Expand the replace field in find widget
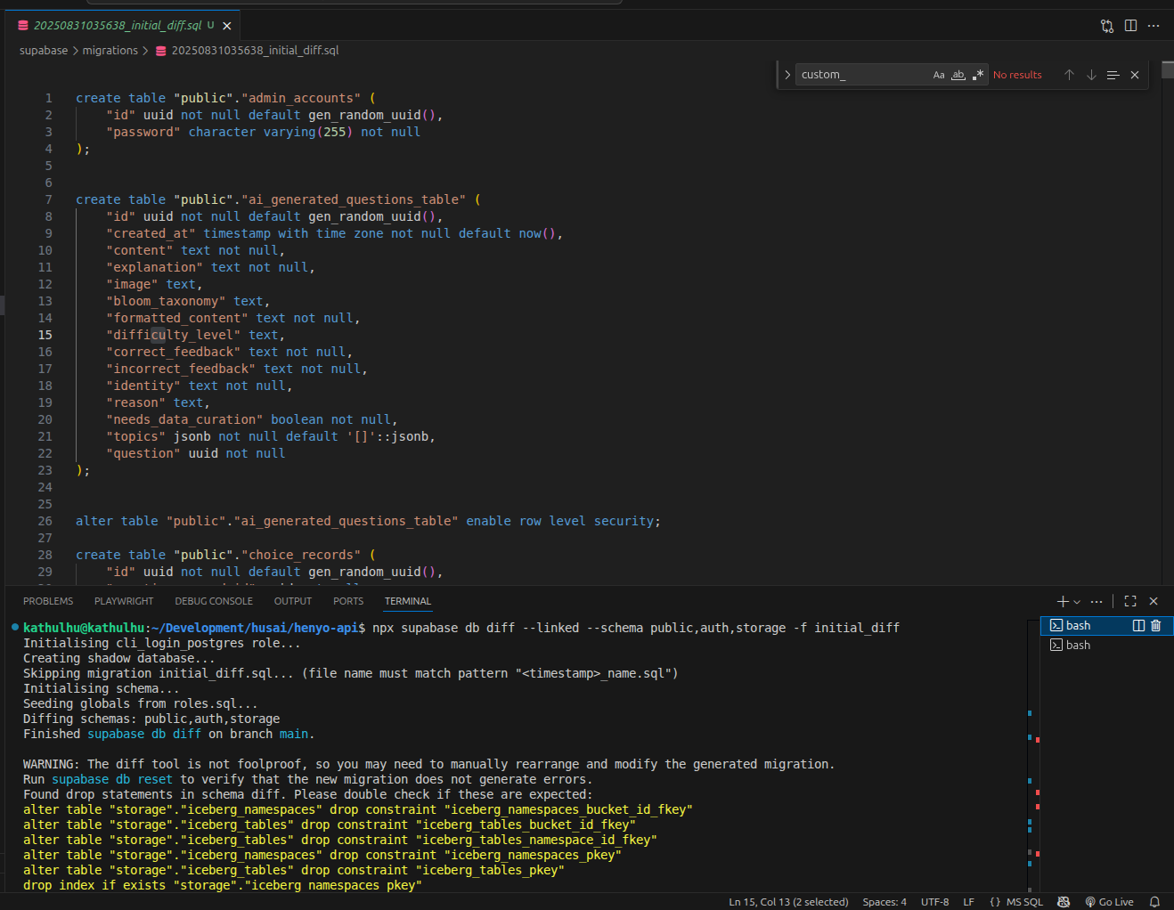This screenshot has width=1174, height=910. click(787, 75)
